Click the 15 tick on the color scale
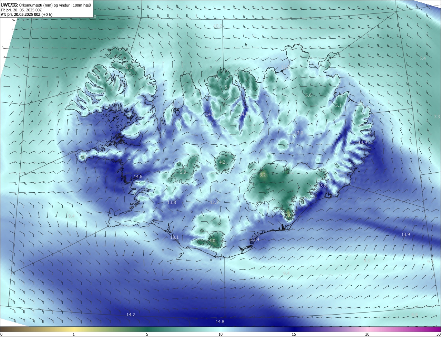 294,335
